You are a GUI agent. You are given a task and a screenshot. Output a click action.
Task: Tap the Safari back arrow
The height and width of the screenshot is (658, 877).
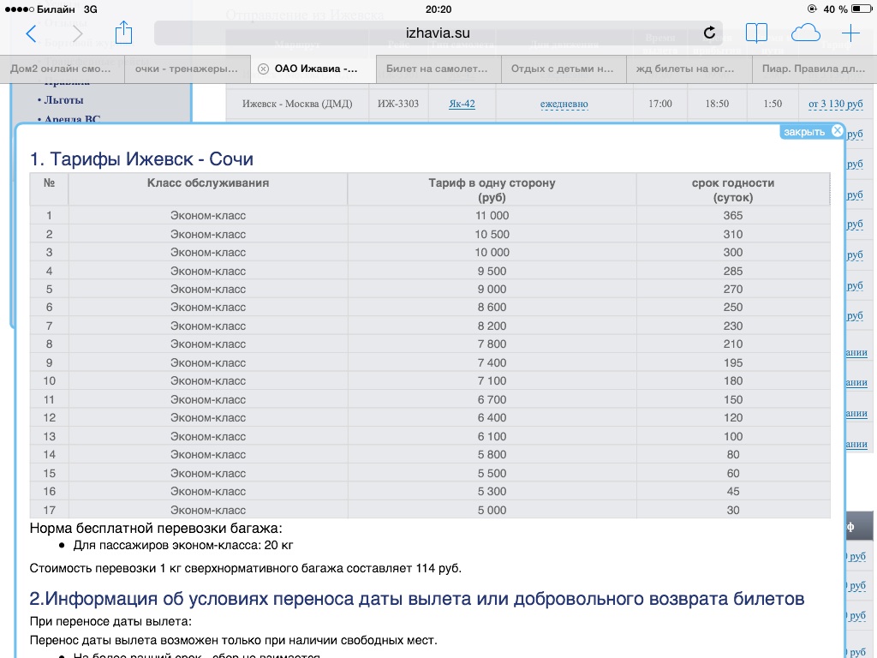pos(32,33)
